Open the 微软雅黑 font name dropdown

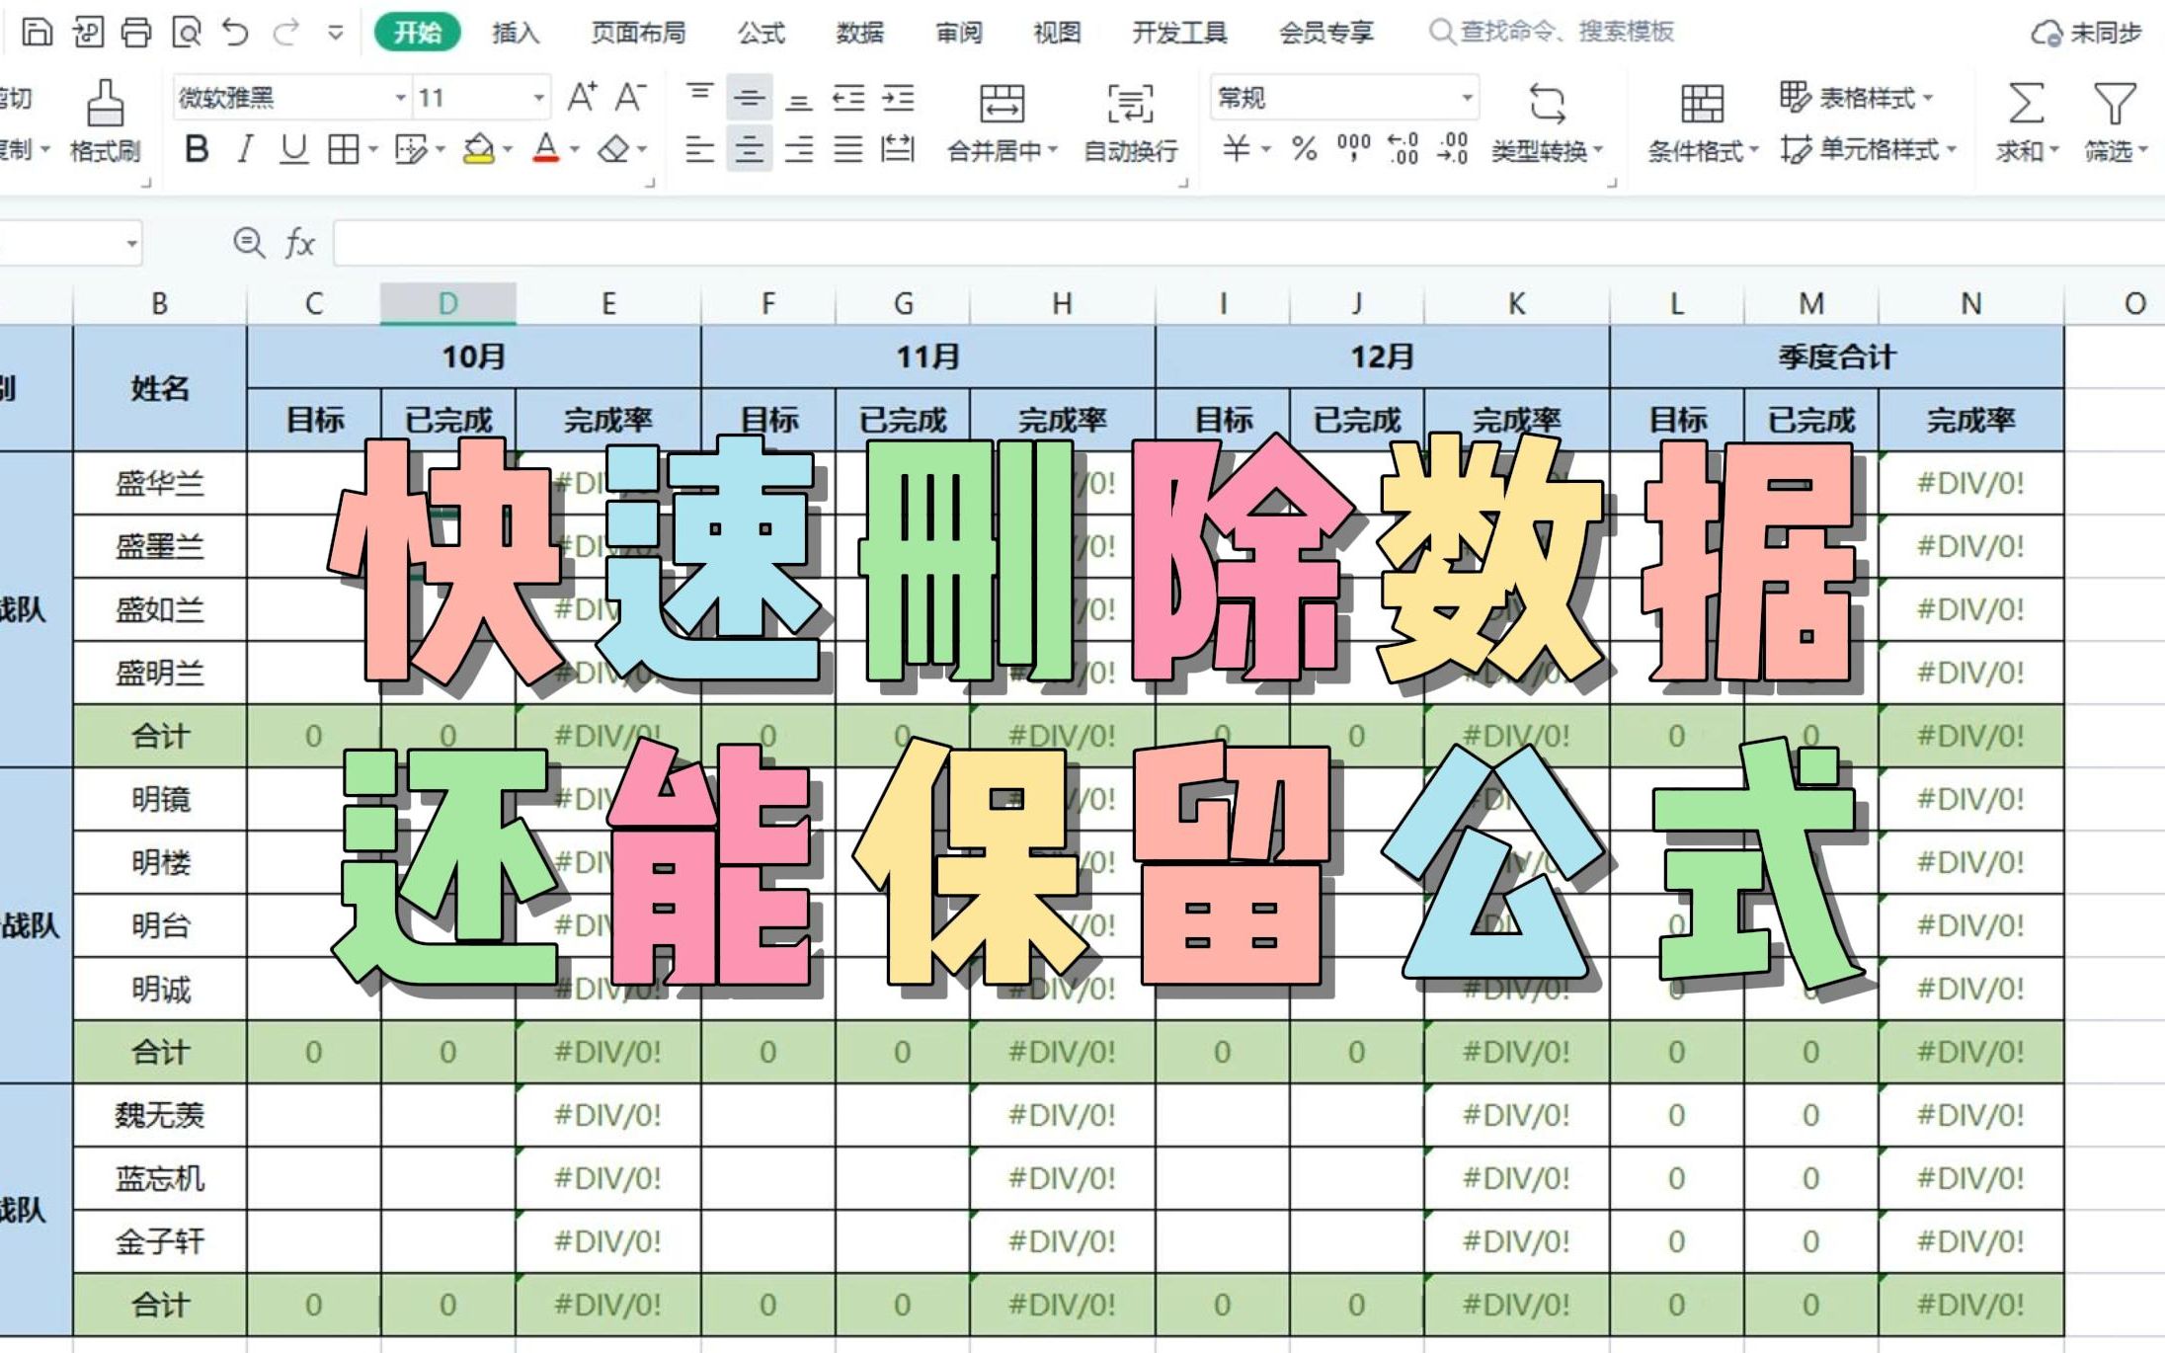point(399,98)
